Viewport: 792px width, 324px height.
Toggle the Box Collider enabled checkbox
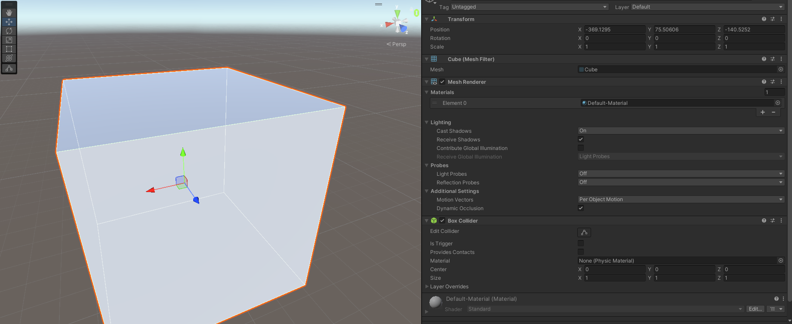point(442,220)
